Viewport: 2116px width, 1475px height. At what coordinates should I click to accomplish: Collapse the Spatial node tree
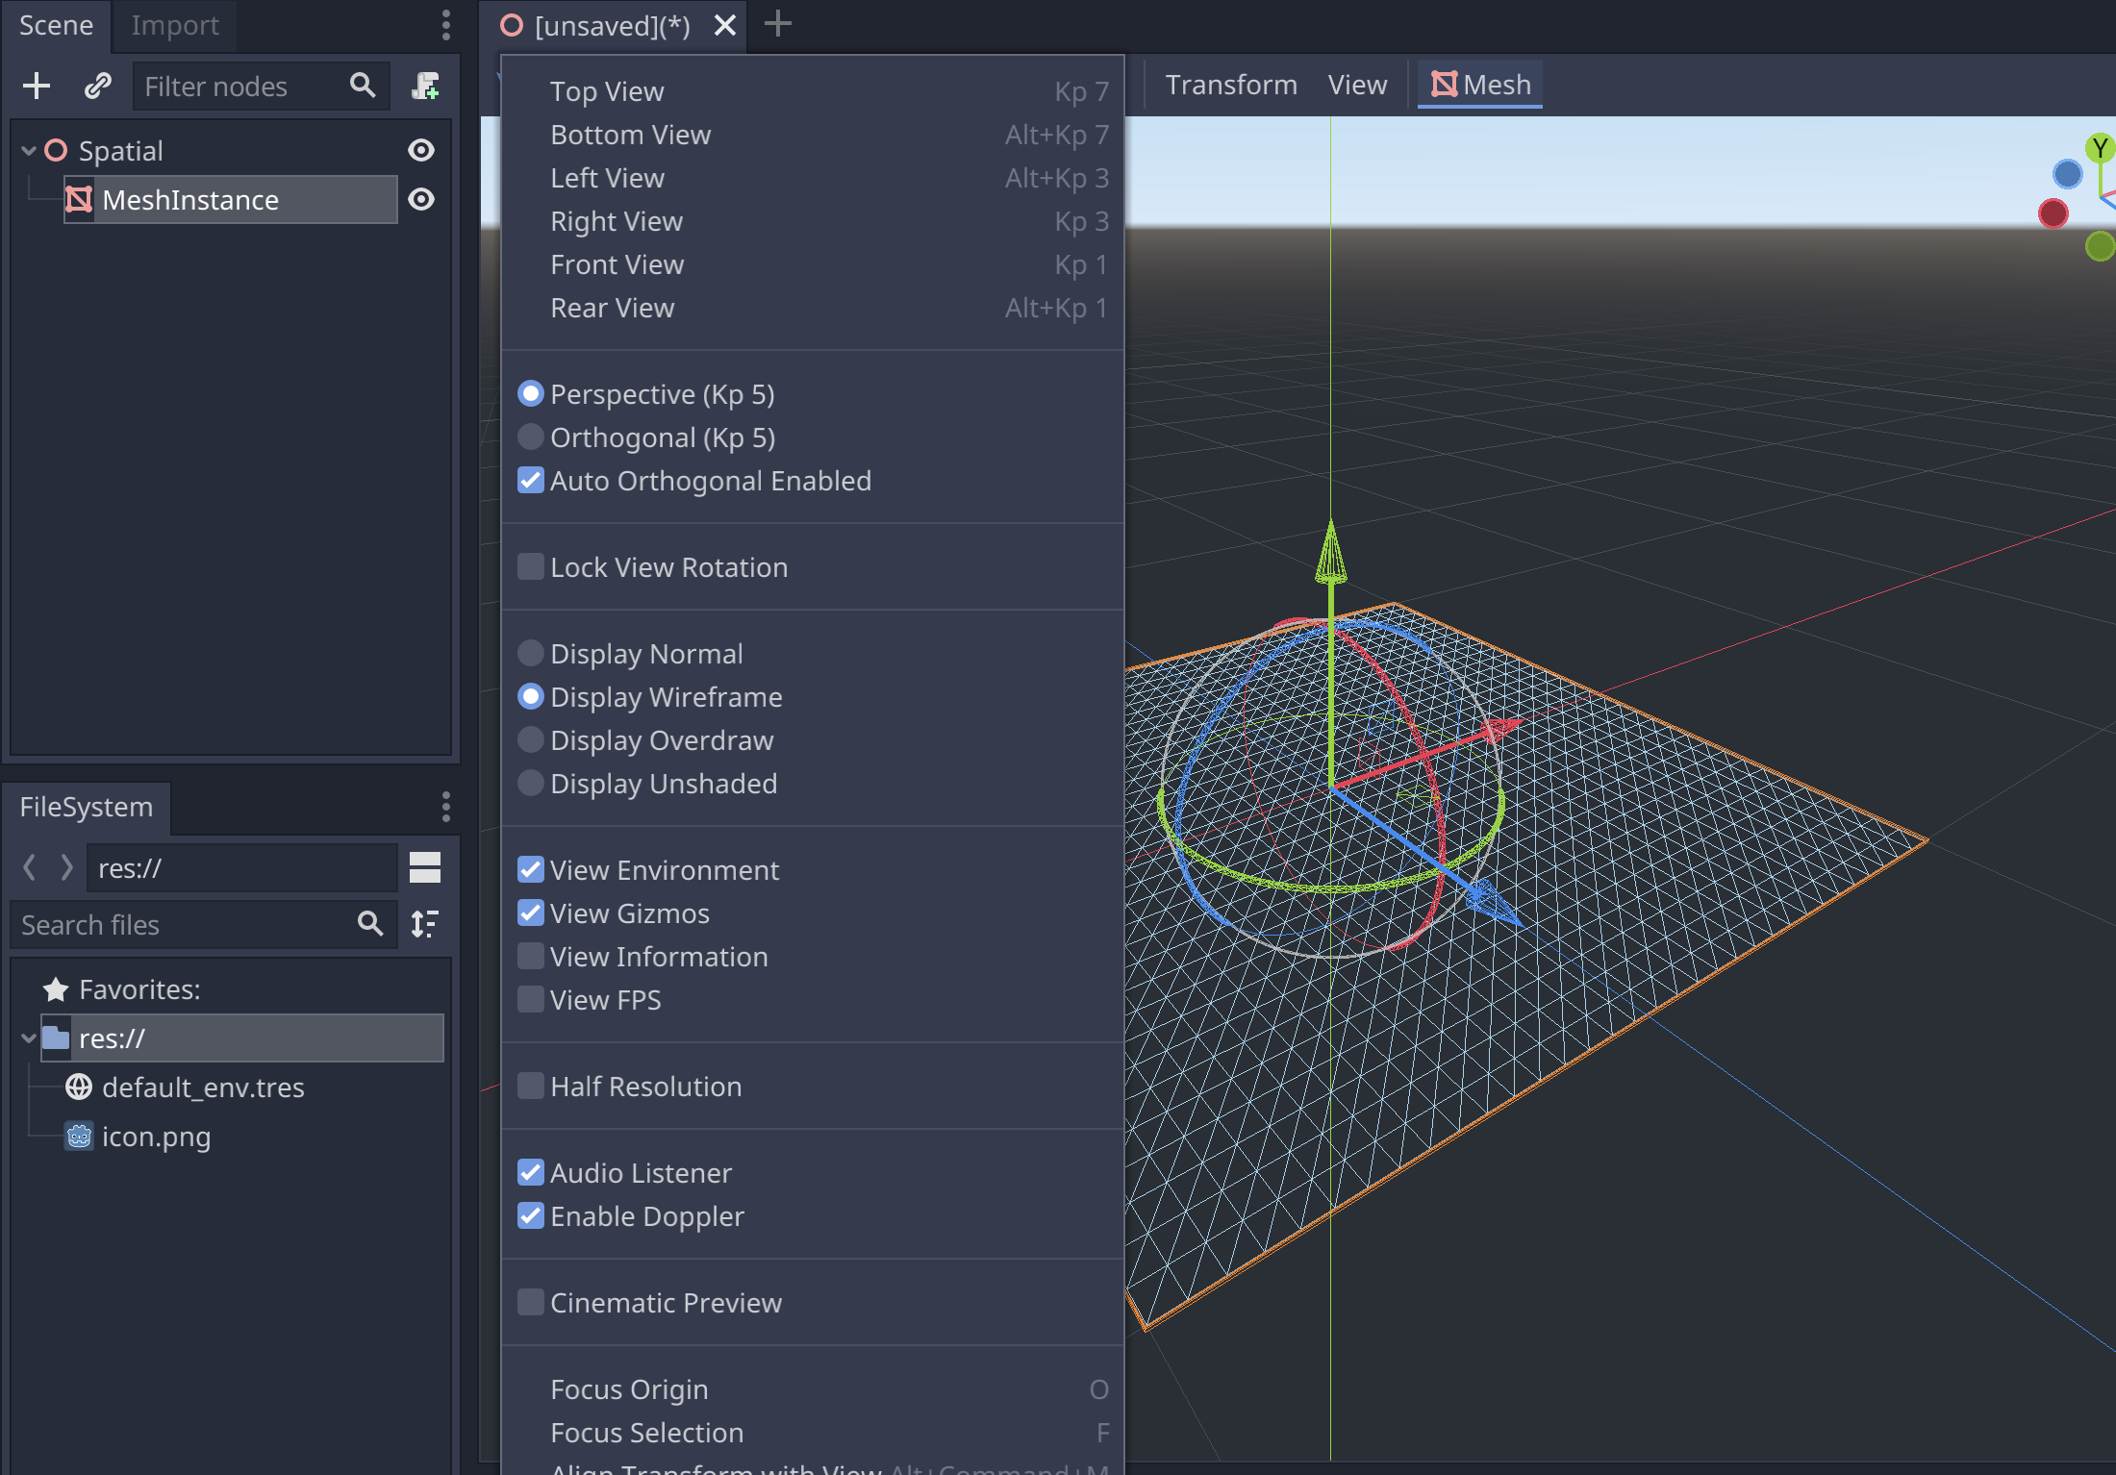tap(27, 150)
